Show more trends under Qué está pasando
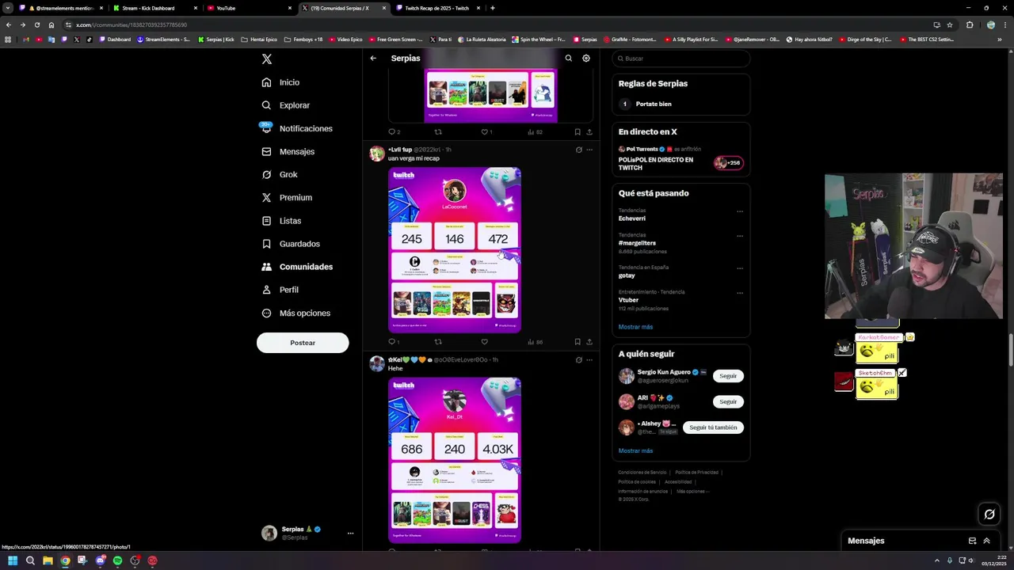Viewport: 1014px width, 570px height. [x=635, y=327]
